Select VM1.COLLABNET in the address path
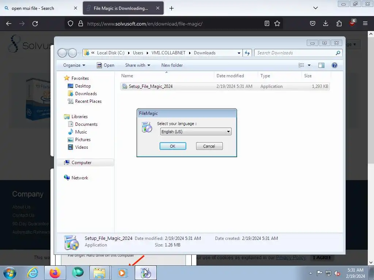 coord(168,53)
